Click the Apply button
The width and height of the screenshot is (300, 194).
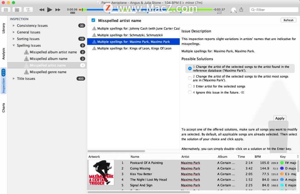[280, 118]
